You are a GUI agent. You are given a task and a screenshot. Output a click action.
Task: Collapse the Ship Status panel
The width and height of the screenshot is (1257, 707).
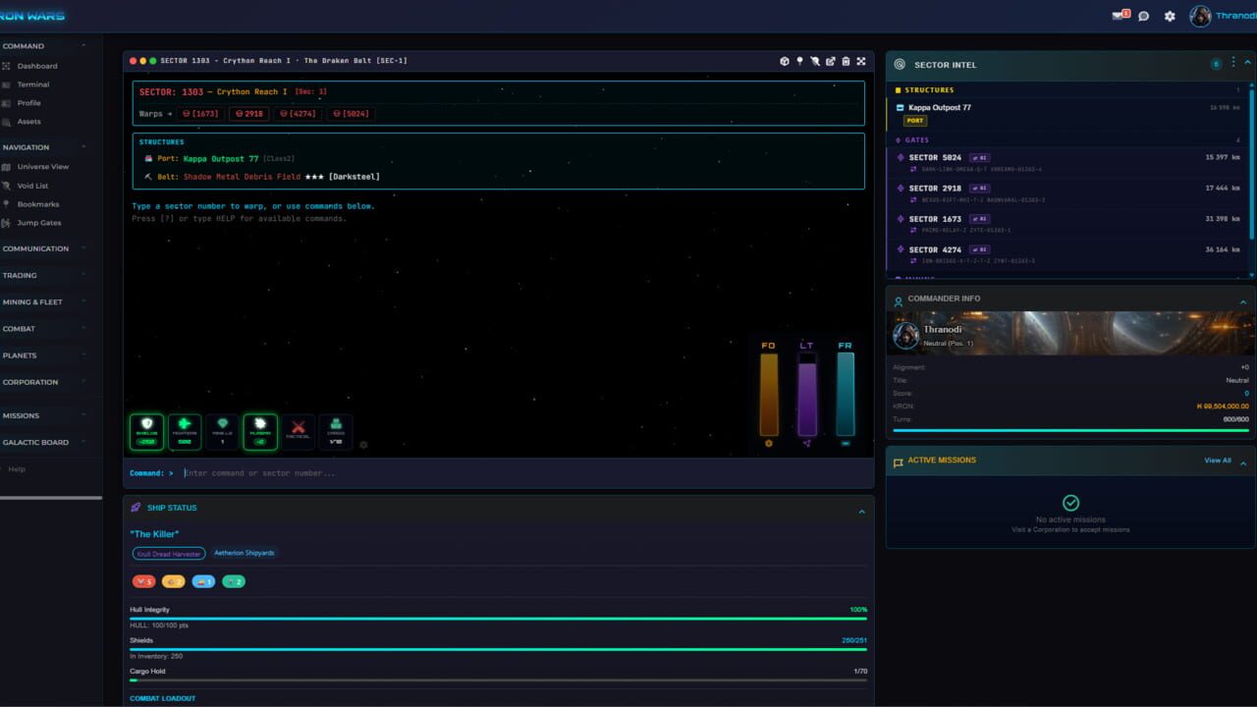861,512
